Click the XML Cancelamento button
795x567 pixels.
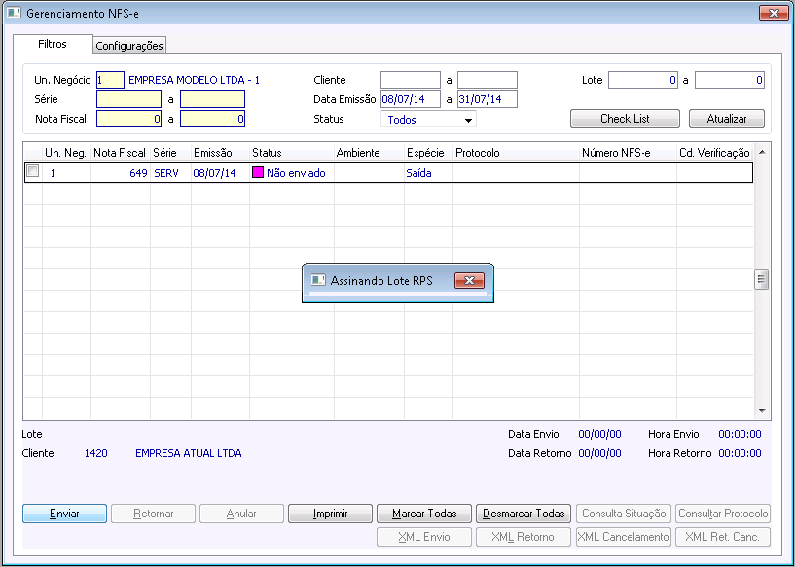[x=624, y=537]
